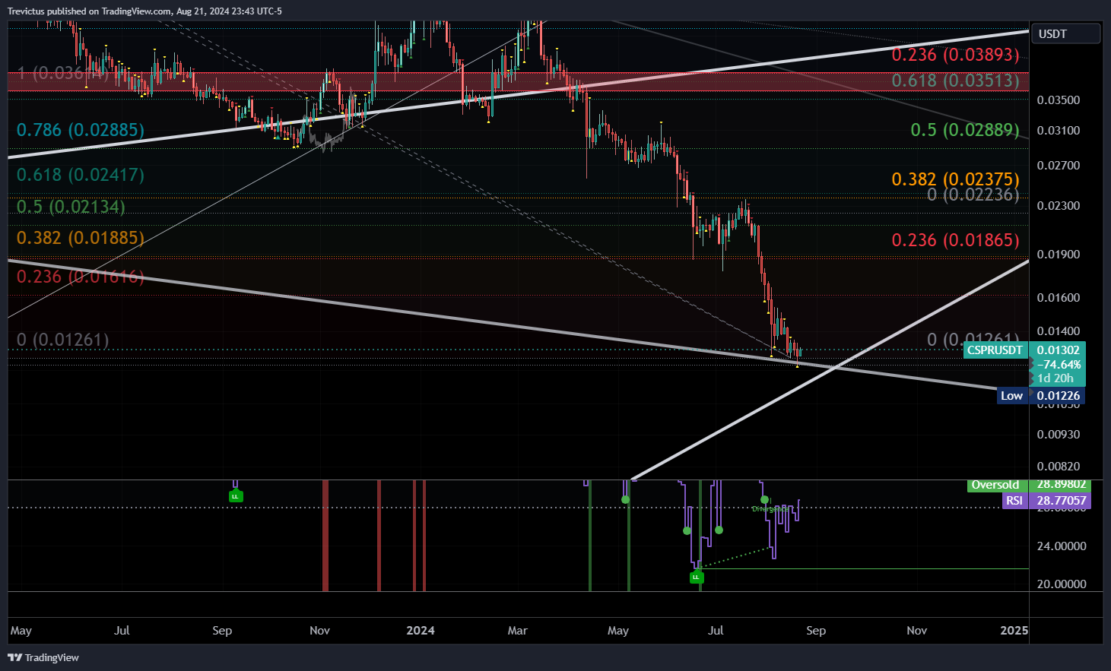The image size is (1111, 671).
Task: Click the 1d 20h countdown label
Action: (1055, 378)
